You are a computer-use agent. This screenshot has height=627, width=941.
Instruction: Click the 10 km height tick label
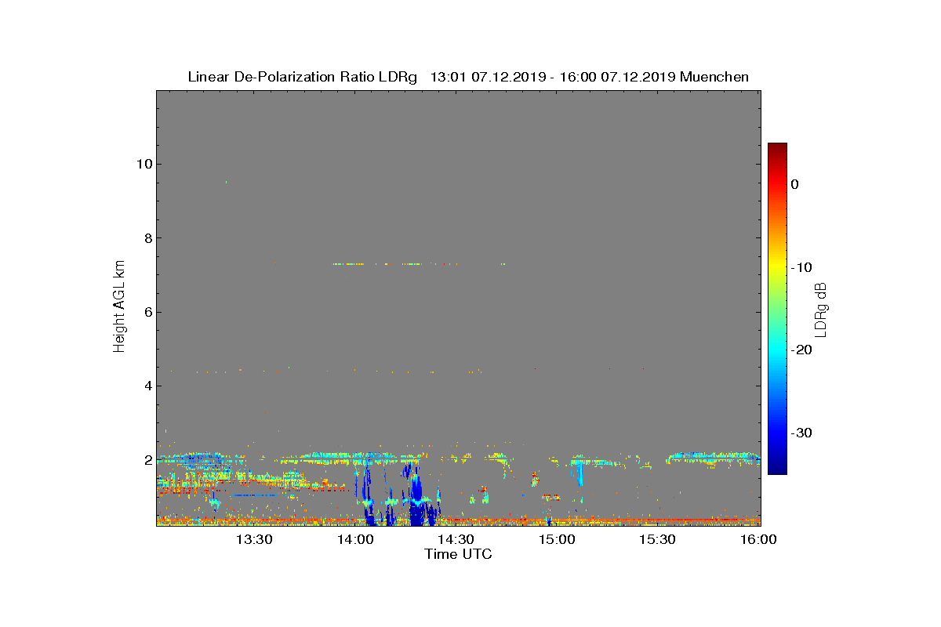pyautogui.click(x=144, y=164)
